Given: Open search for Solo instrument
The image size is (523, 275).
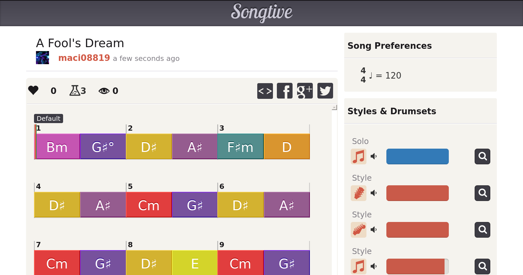Looking at the screenshot, I should 482,156.
